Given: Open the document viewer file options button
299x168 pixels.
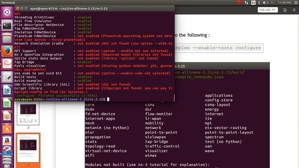Looking at the screenshot, I should (x=285, y=10).
